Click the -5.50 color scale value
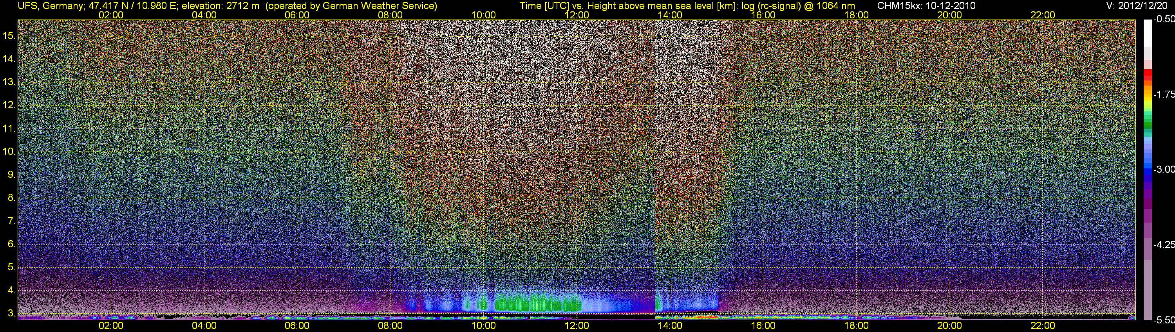 tap(1164, 320)
